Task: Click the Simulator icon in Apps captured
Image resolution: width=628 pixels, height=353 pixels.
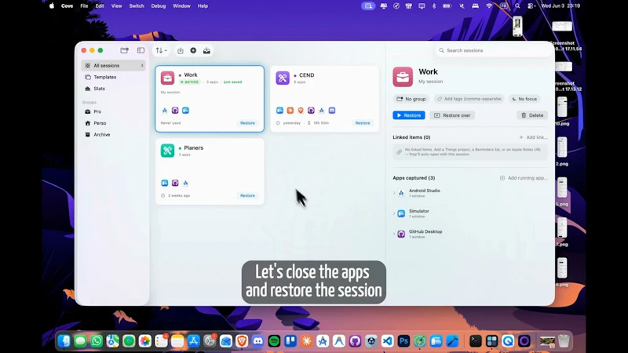Action: (x=401, y=213)
